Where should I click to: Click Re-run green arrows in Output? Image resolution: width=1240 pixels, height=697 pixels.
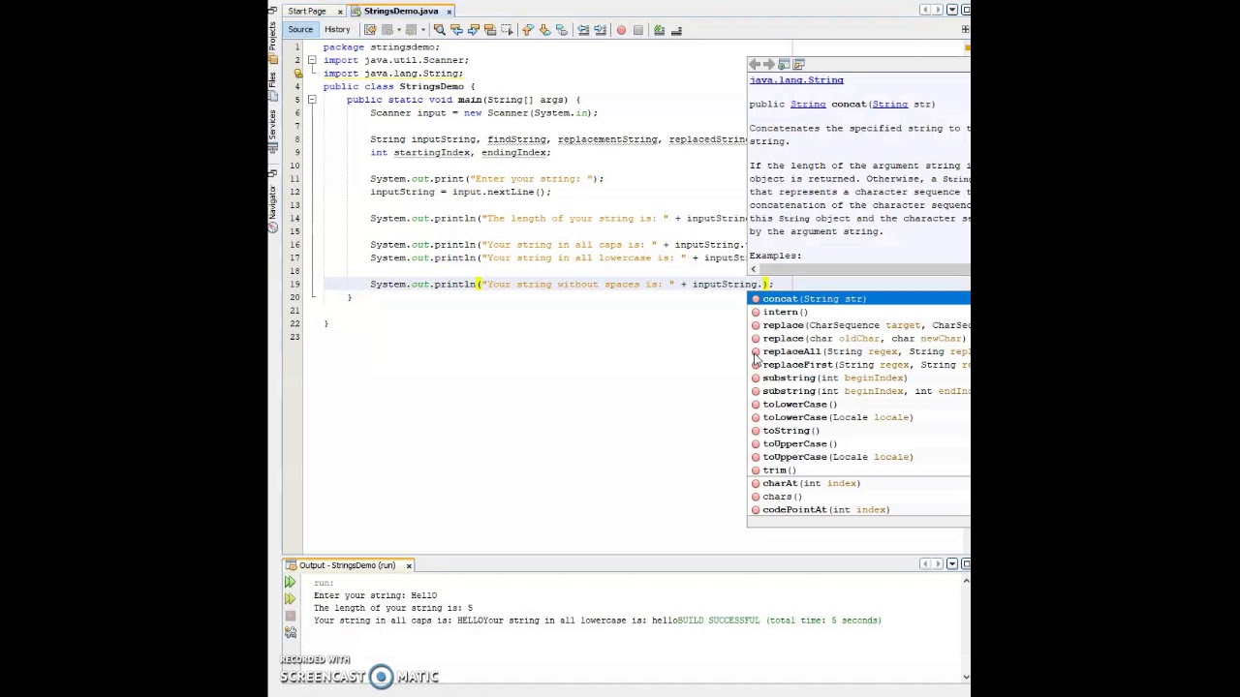pos(290,582)
